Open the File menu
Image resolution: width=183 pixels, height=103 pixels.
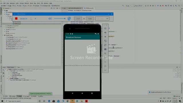[1, 3]
